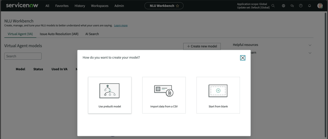Open the Favorites menu
Image resolution: width=328 pixels, height=139 pixels.
(x=62, y=6)
